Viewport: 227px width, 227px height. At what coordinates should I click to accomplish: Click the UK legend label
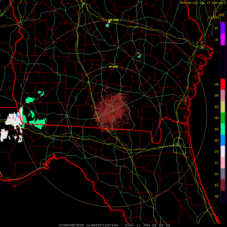click(x=217, y=40)
